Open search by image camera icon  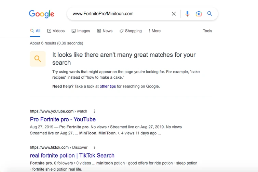pos(199,14)
